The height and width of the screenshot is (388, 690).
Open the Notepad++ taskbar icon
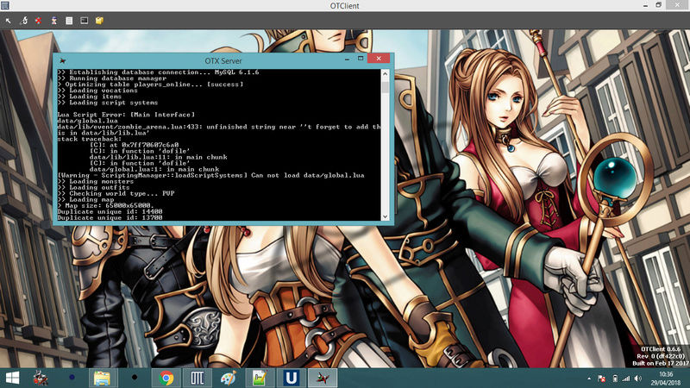pos(260,378)
